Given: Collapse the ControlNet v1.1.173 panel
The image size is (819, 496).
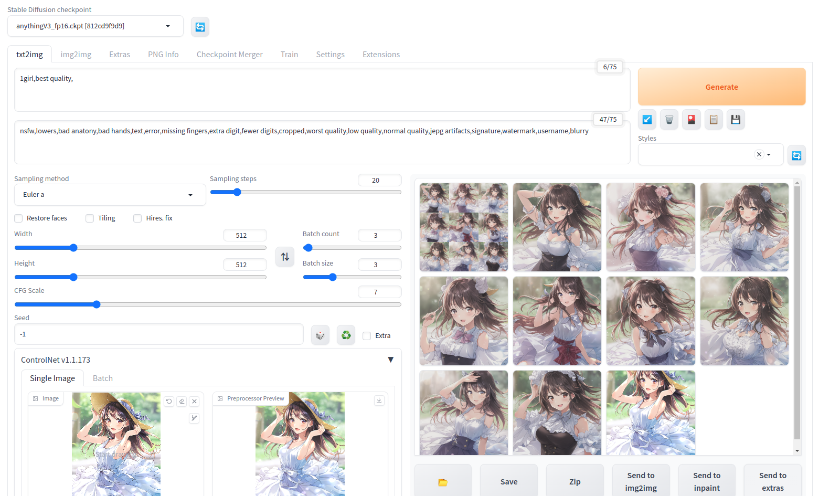Looking at the screenshot, I should pyautogui.click(x=390, y=360).
